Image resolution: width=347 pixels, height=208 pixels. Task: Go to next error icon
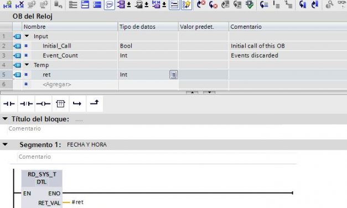(201, 4)
